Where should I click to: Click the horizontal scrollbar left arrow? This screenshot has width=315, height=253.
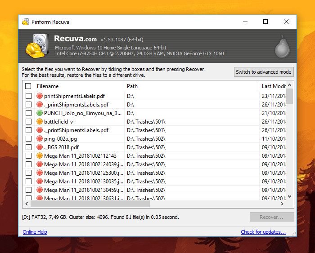pos(27,204)
